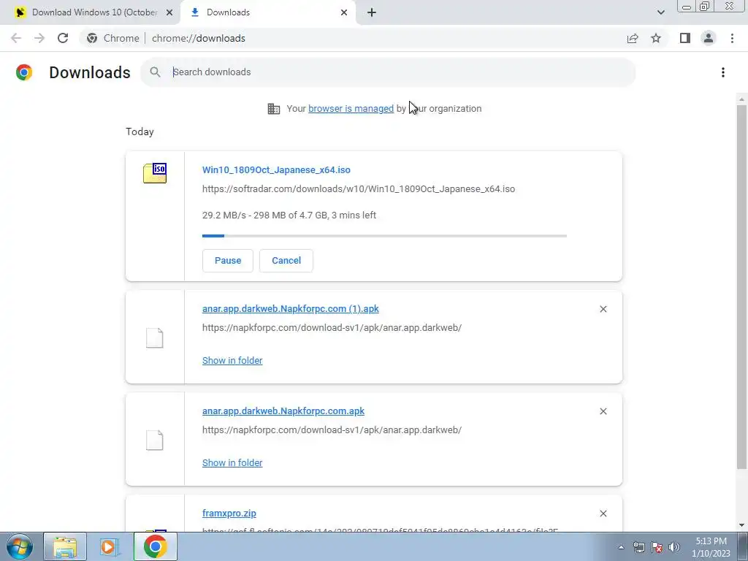Screen dimensions: 748x561
Task: Open Action Center flag icon
Action: (657, 547)
